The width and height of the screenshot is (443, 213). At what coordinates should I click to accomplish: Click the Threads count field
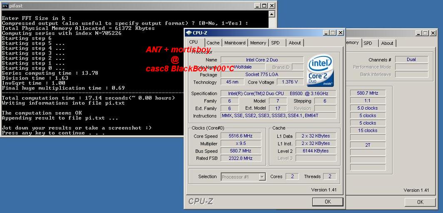click(330, 176)
